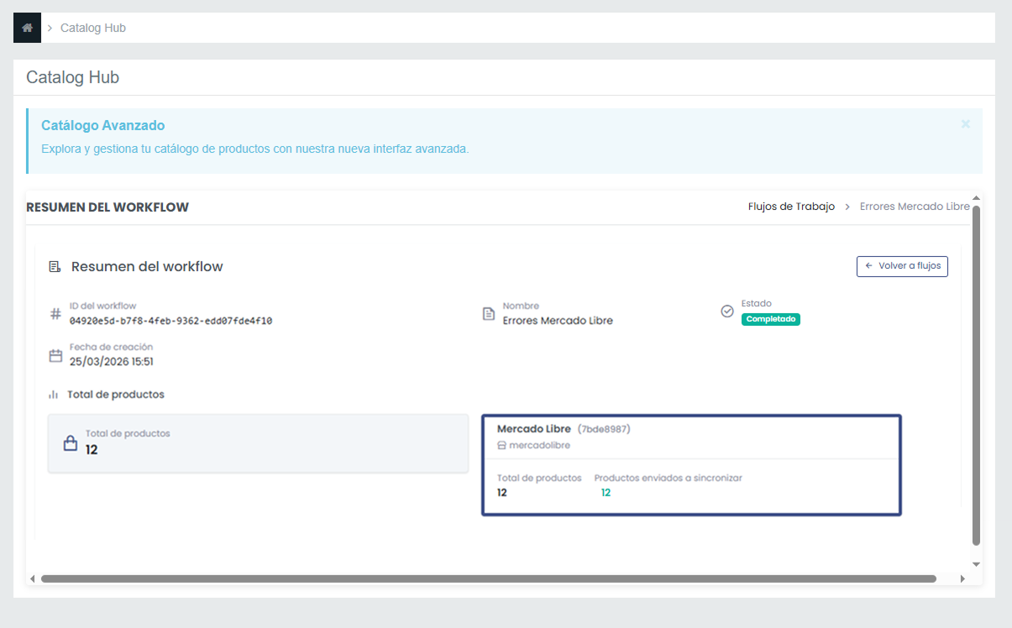The height and width of the screenshot is (628, 1012).
Task: Click the bar chart icon beside Total de productos
Action: tap(54, 395)
